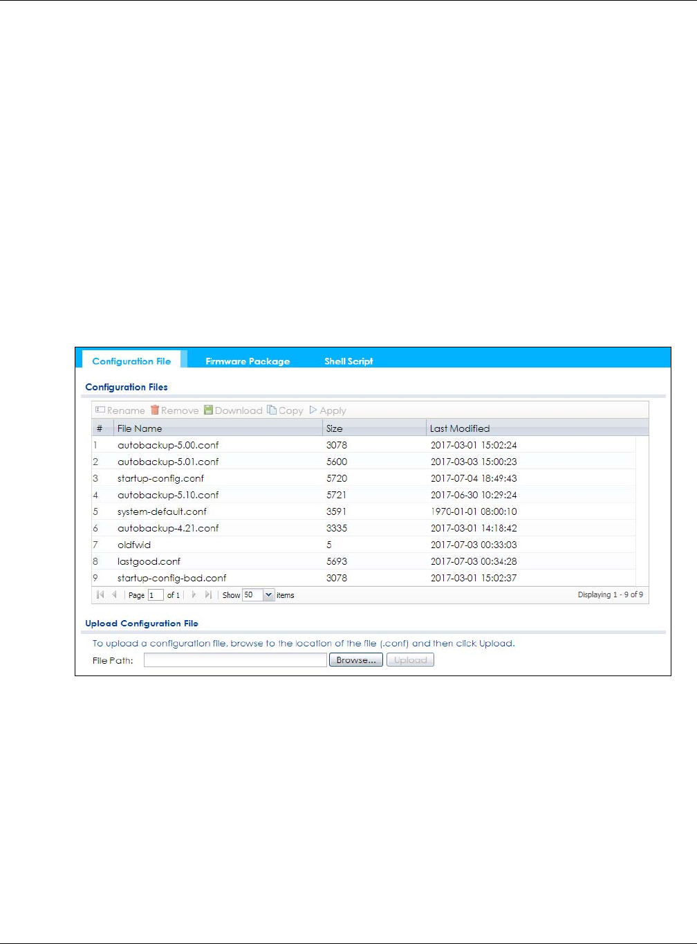697x944 pixels.
Task: Click size value 5600
Action: pos(337,462)
